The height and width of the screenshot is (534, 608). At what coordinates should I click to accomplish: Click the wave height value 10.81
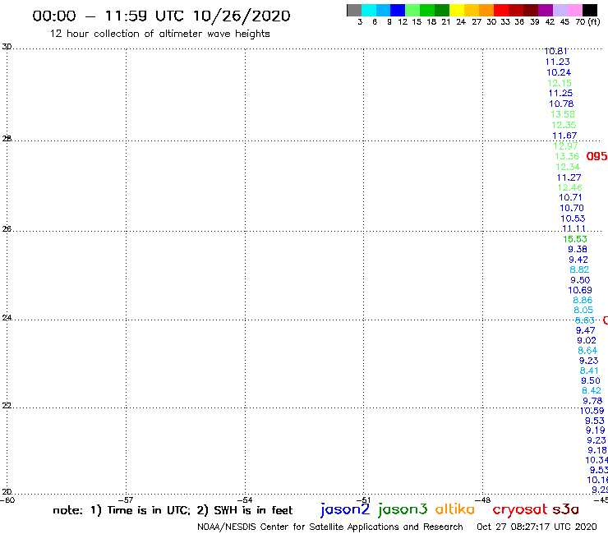(x=556, y=51)
